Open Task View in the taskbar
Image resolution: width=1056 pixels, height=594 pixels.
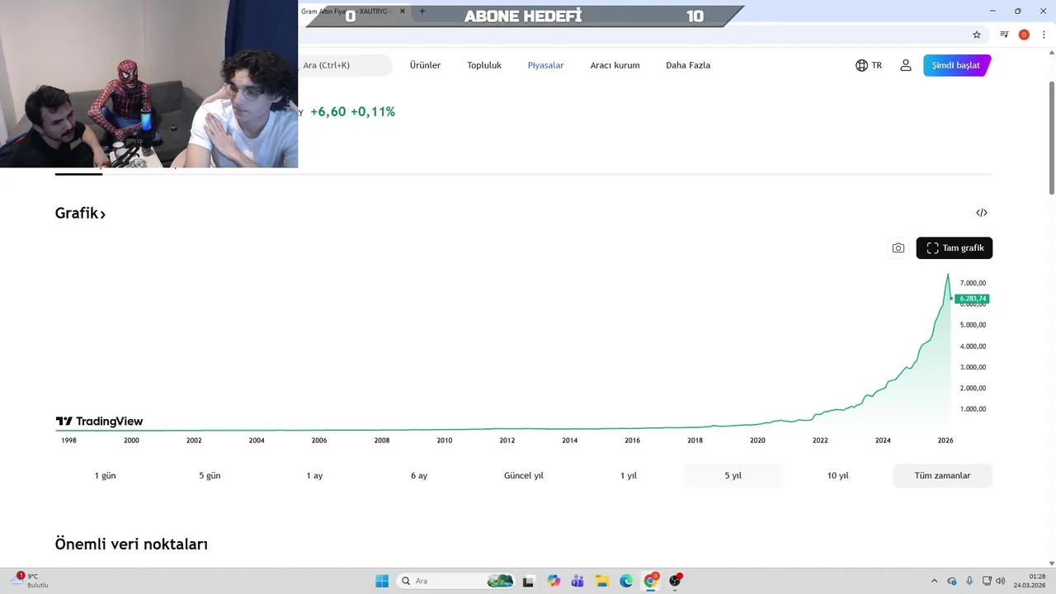[x=529, y=581]
